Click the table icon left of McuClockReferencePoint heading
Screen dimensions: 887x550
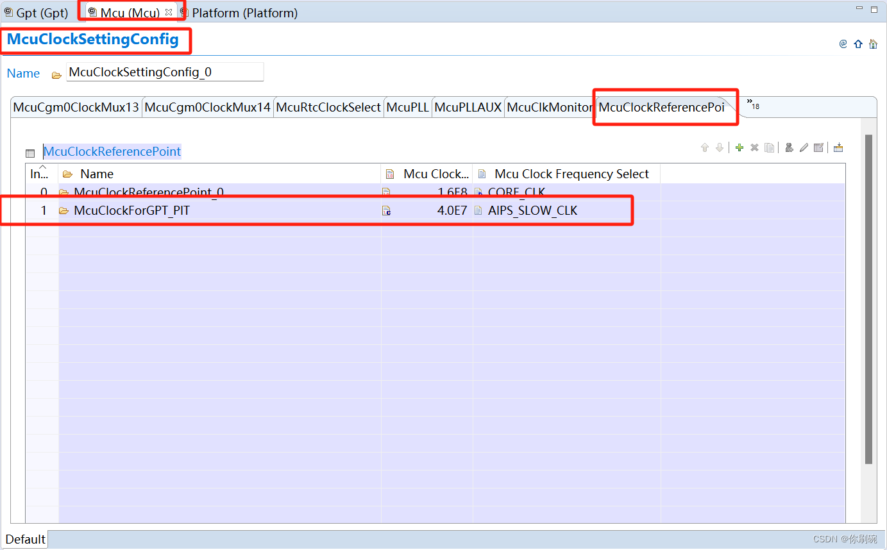click(30, 153)
